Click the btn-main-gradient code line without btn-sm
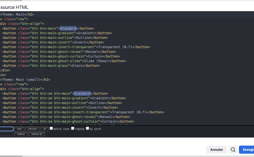This screenshot has height=157, width=254. click(x=57, y=33)
